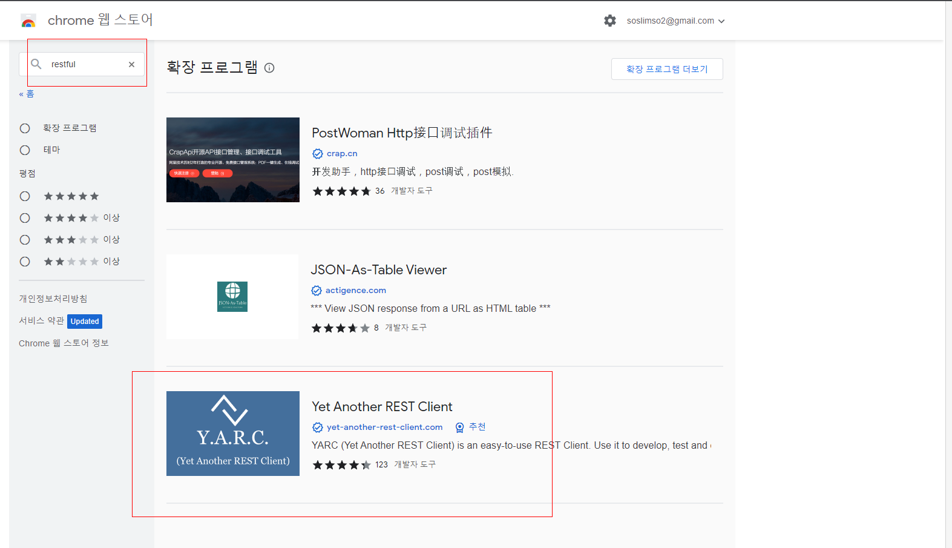Open the PostWoman Http title
Image resolution: width=952 pixels, height=548 pixels.
402,133
